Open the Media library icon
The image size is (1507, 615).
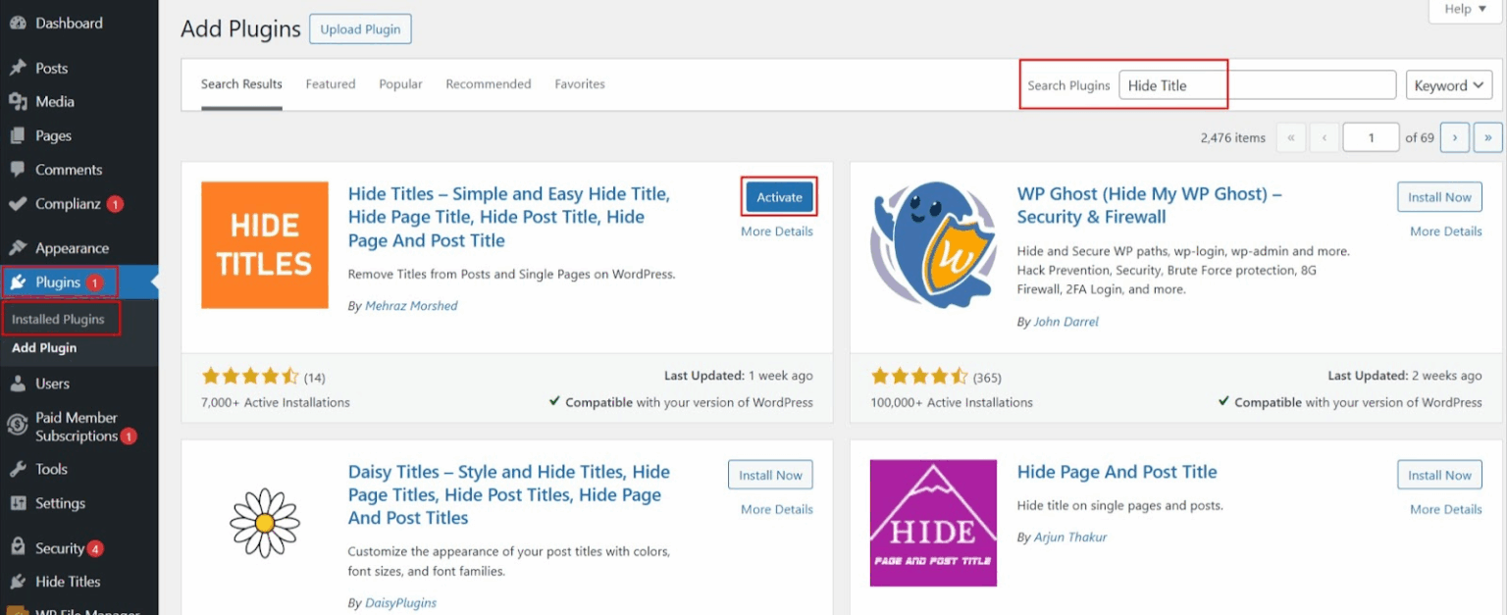18,101
